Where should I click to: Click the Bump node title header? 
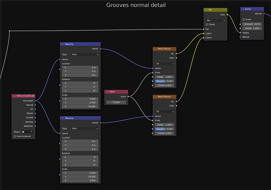pyautogui.click(x=252, y=9)
